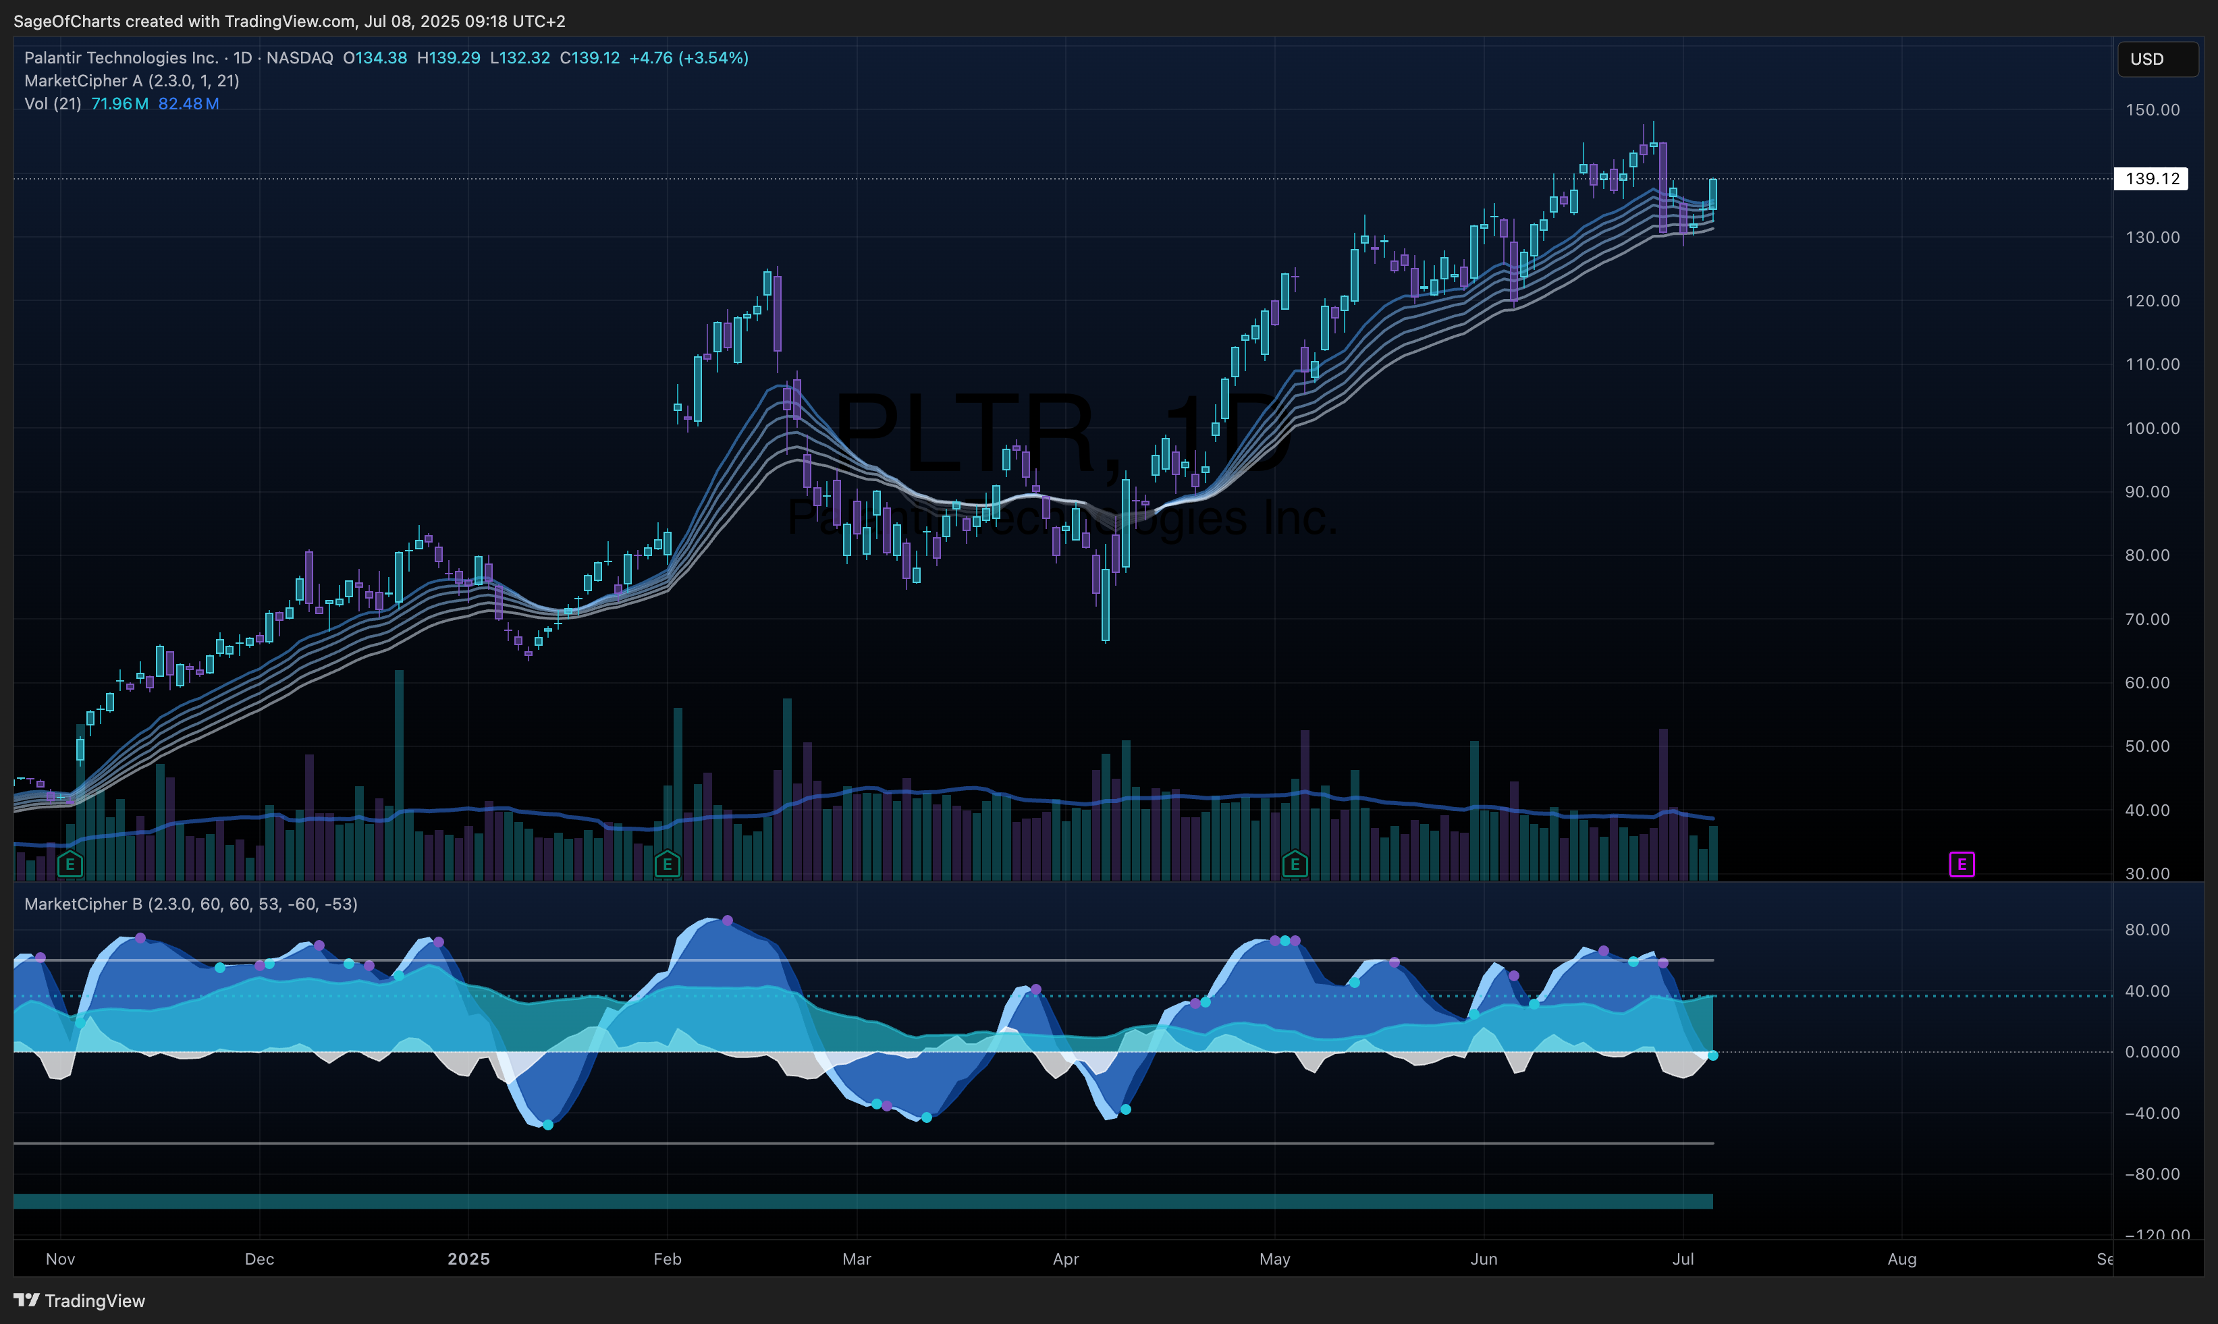2218x1324 pixels.
Task: Click the February earnings E marker
Action: 668,864
